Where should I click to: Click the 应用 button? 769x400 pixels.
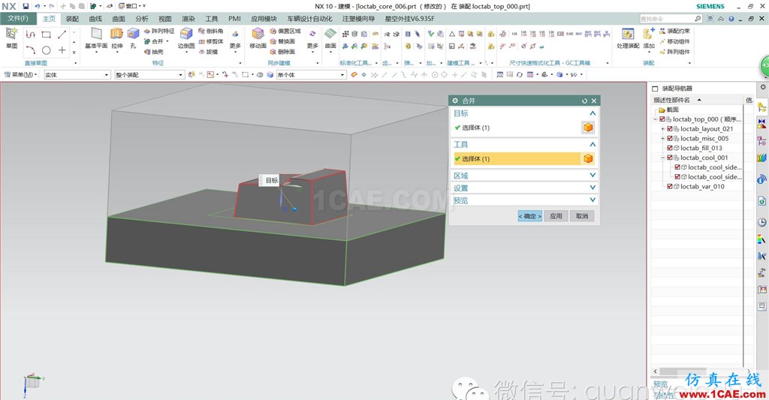pos(555,216)
